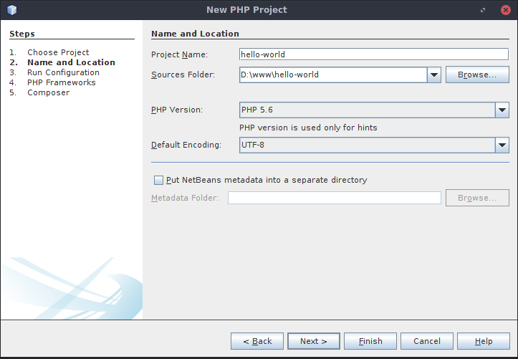Viewport: 518px width, 359px height.
Task: Click the Default Encoding label
Action: (x=186, y=145)
